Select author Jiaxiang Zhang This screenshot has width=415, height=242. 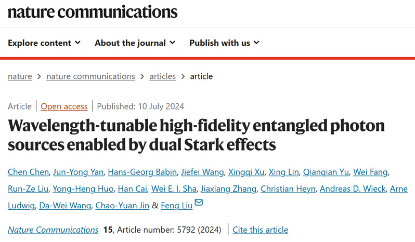228,189
